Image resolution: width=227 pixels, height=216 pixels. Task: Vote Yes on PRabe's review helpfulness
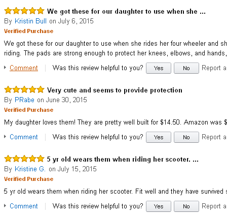pyautogui.click(x=159, y=137)
